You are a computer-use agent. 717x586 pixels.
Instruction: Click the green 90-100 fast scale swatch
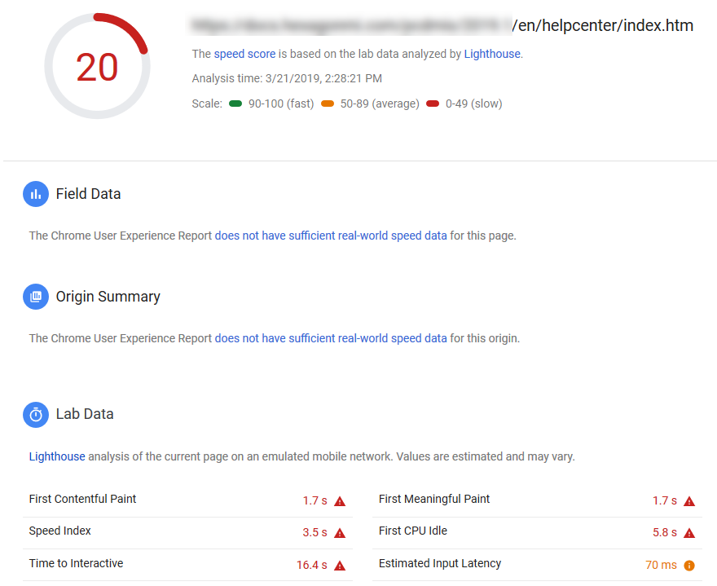[x=235, y=104]
